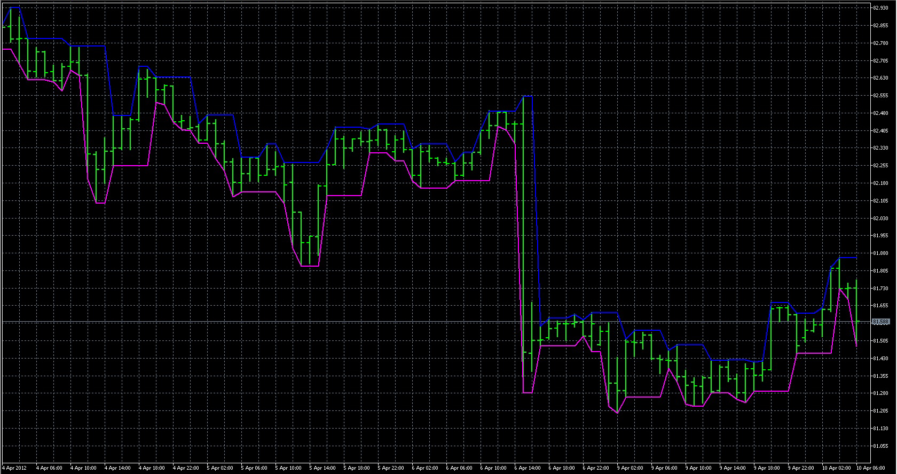Select the 10 Apr 06:00 time label

870,468
